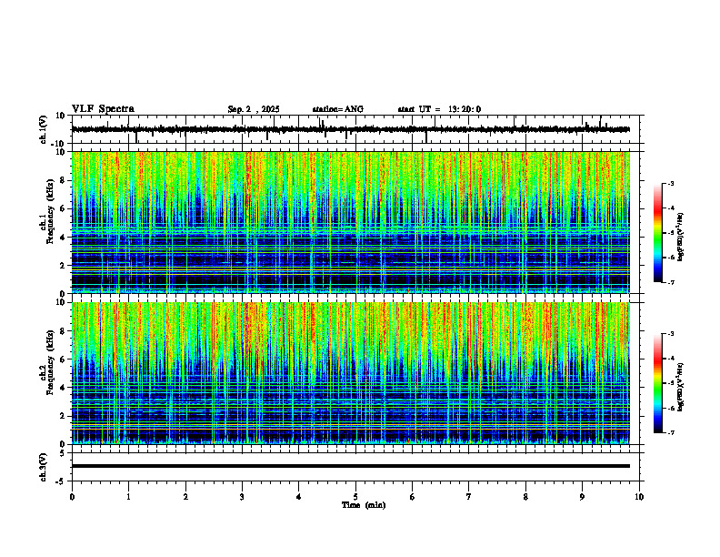Click the "-5" tick on ch.3(V) axis
Image resolution: width=720 pixels, height=557 pixels.
(62, 481)
